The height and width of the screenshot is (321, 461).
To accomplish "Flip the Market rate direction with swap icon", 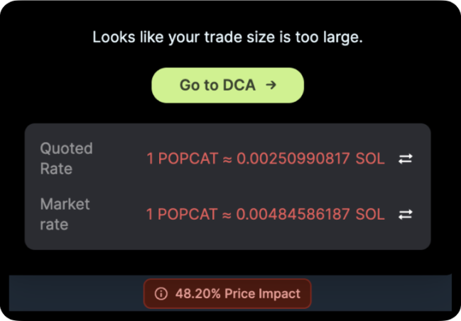I will coord(405,214).
